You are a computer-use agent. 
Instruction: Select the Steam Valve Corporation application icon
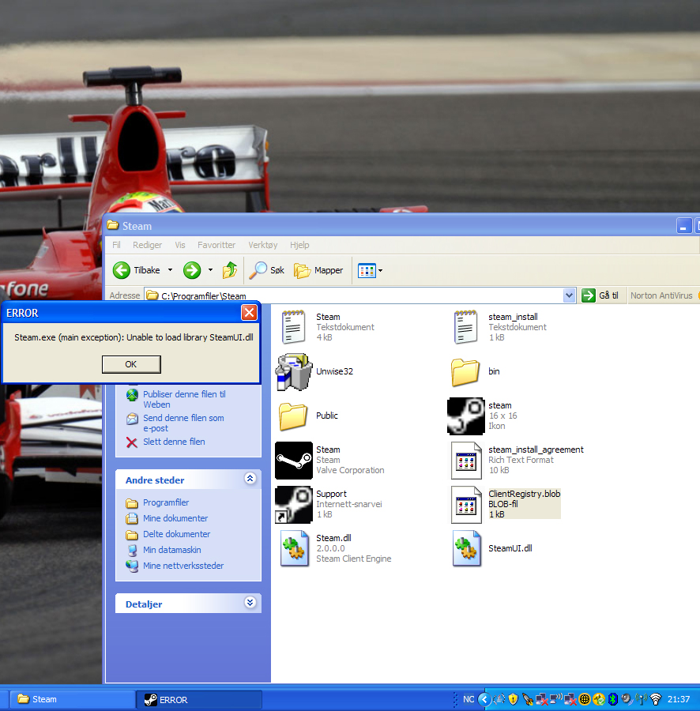pyautogui.click(x=294, y=461)
